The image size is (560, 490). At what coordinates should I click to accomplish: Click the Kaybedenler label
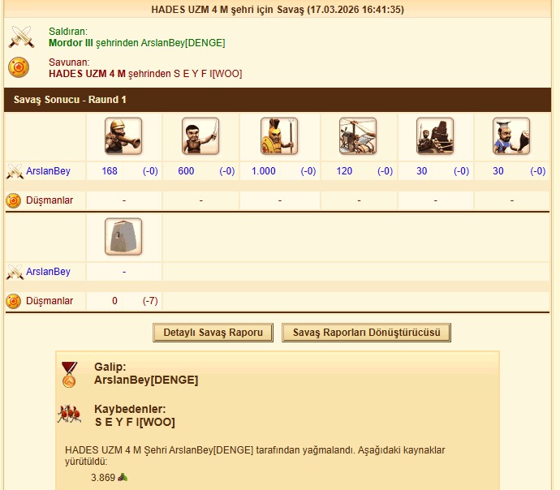tap(130, 409)
